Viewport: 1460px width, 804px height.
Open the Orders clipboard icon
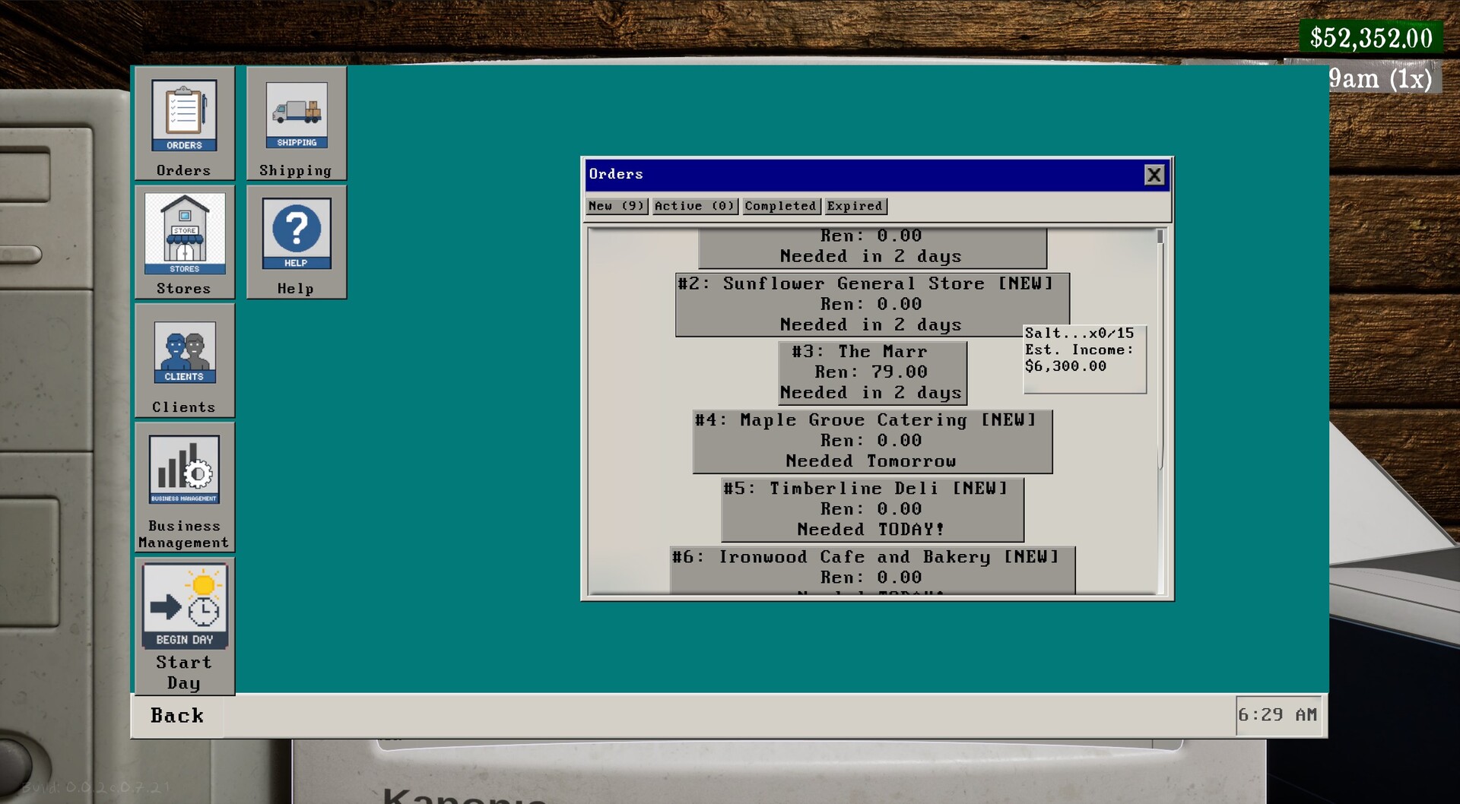[x=183, y=116]
